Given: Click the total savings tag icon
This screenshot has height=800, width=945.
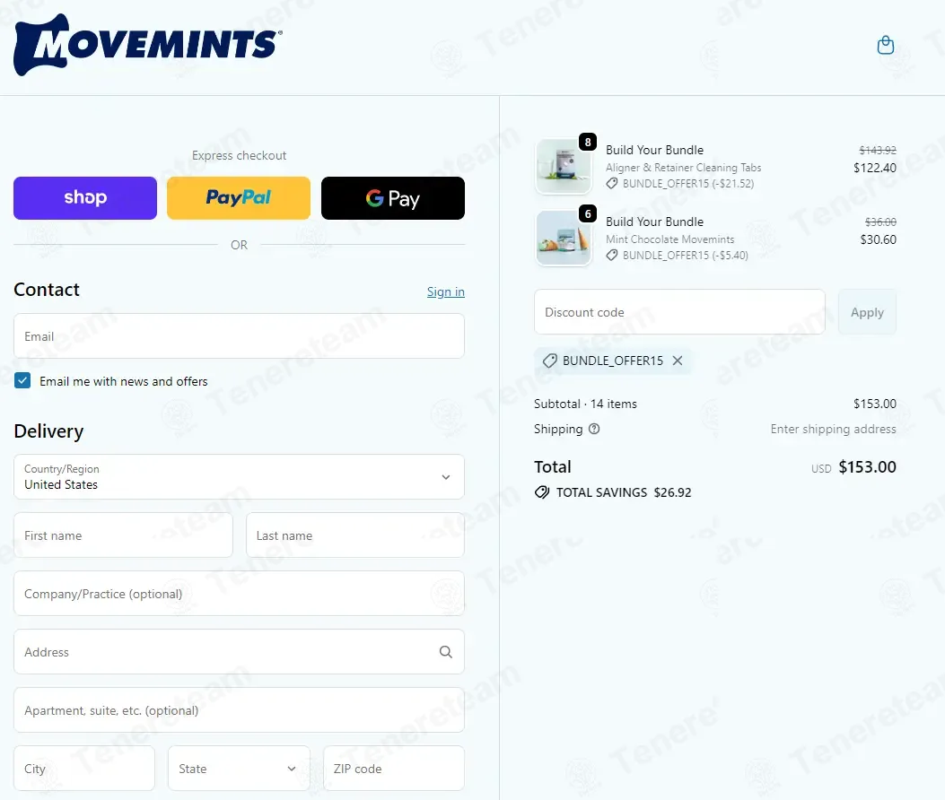Looking at the screenshot, I should click(x=542, y=492).
